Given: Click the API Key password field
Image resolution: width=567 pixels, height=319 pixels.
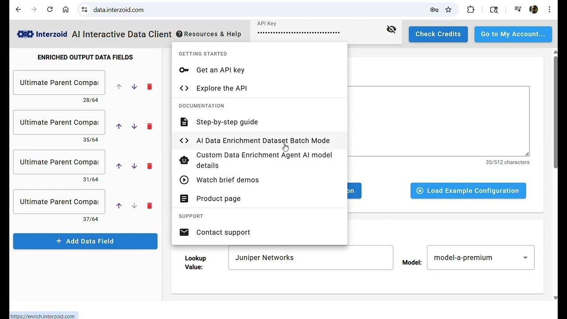Looking at the screenshot, I should pyautogui.click(x=317, y=32).
